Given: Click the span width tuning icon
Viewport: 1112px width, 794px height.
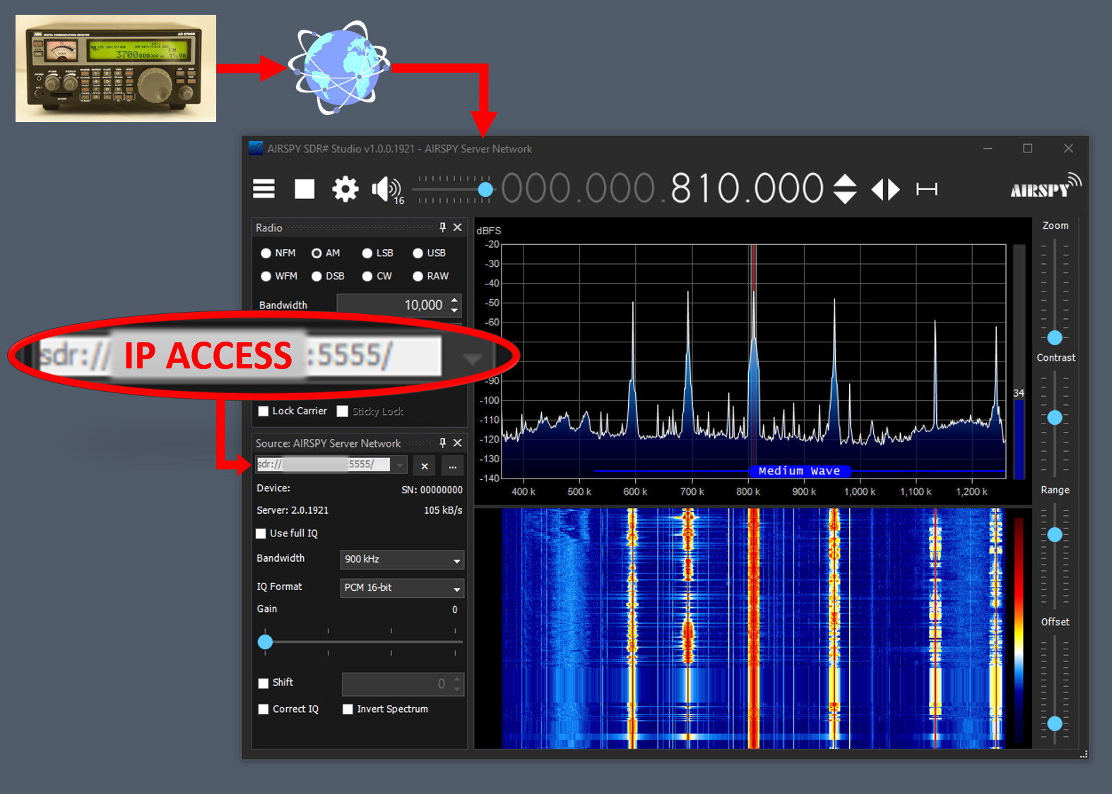Looking at the screenshot, I should 927,189.
